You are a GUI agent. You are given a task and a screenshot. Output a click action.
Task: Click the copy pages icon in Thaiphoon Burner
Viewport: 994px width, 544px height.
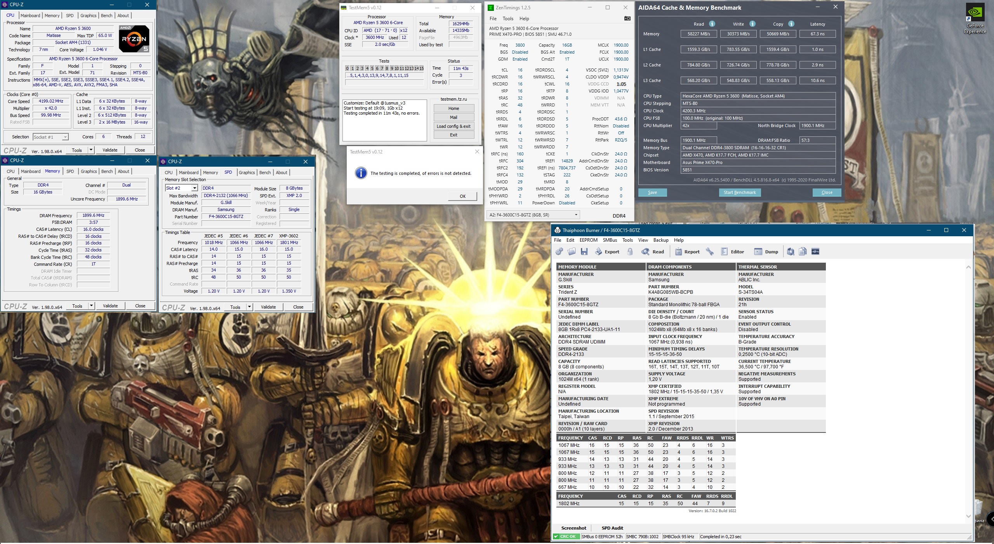pyautogui.click(x=803, y=252)
